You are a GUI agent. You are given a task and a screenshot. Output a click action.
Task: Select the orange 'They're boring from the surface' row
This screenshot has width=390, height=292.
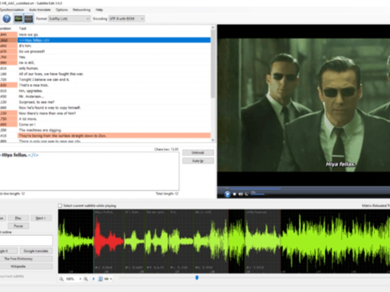coord(105,136)
